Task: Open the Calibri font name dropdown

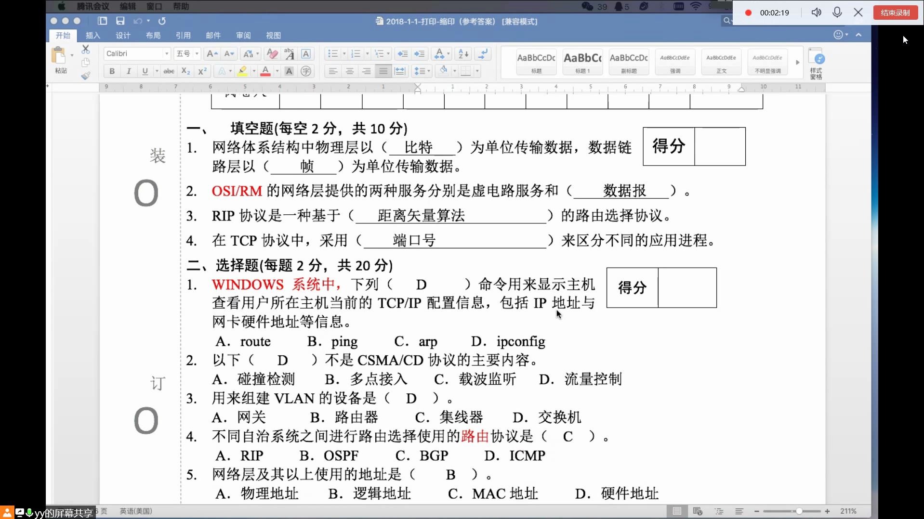Action: (x=167, y=53)
